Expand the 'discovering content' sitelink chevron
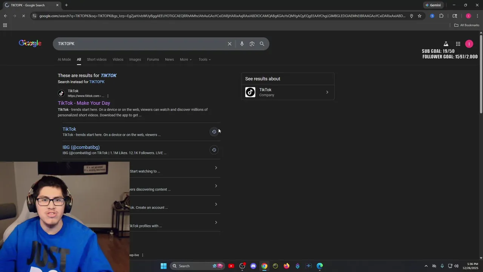Screen dimensions: 483x272 pos(216,186)
